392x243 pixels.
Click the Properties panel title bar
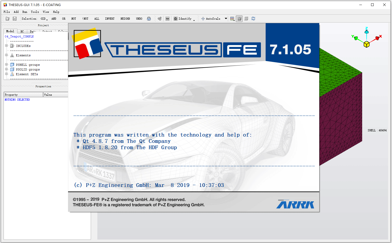[x=35, y=86]
